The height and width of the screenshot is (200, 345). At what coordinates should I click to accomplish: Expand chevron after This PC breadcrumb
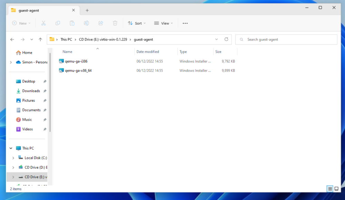[x=76, y=39]
